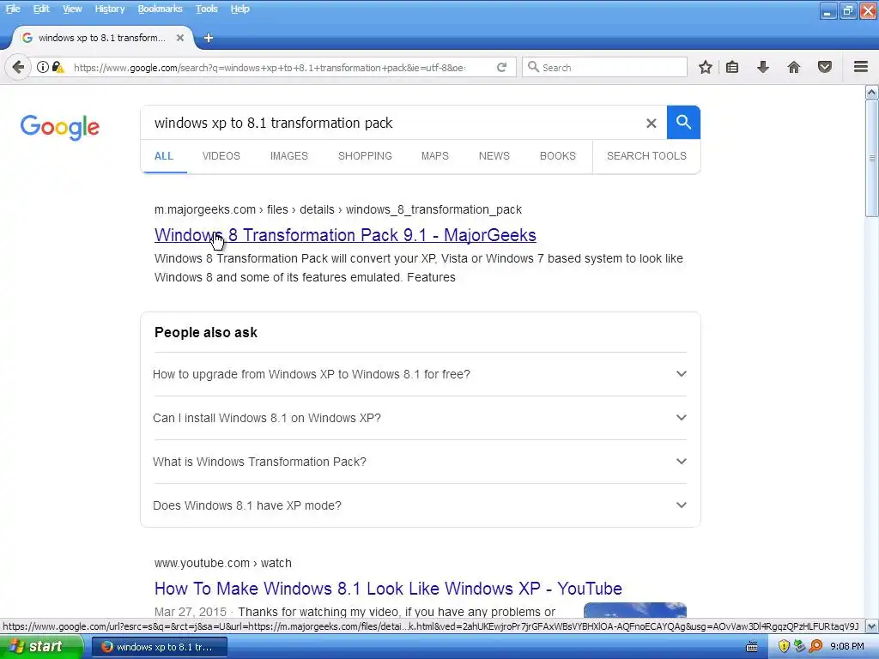
Task: Switch to the VIDEOS tab
Action: [x=221, y=156]
